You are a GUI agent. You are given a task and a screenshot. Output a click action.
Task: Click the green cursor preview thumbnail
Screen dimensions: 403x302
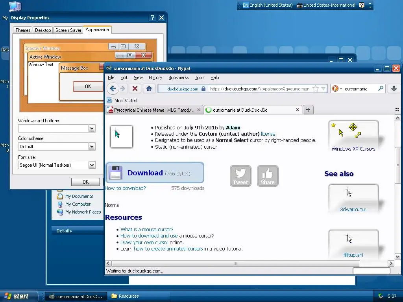click(122, 136)
